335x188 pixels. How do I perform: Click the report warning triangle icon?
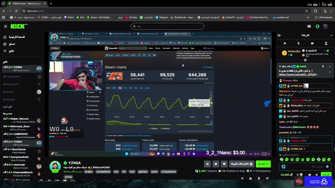250,178
